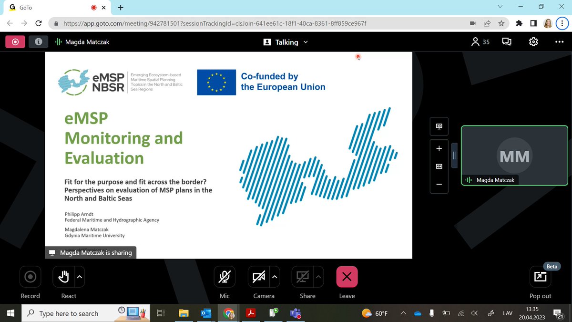Go forward in browser history
This screenshot has width=572, height=322.
point(24,23)
